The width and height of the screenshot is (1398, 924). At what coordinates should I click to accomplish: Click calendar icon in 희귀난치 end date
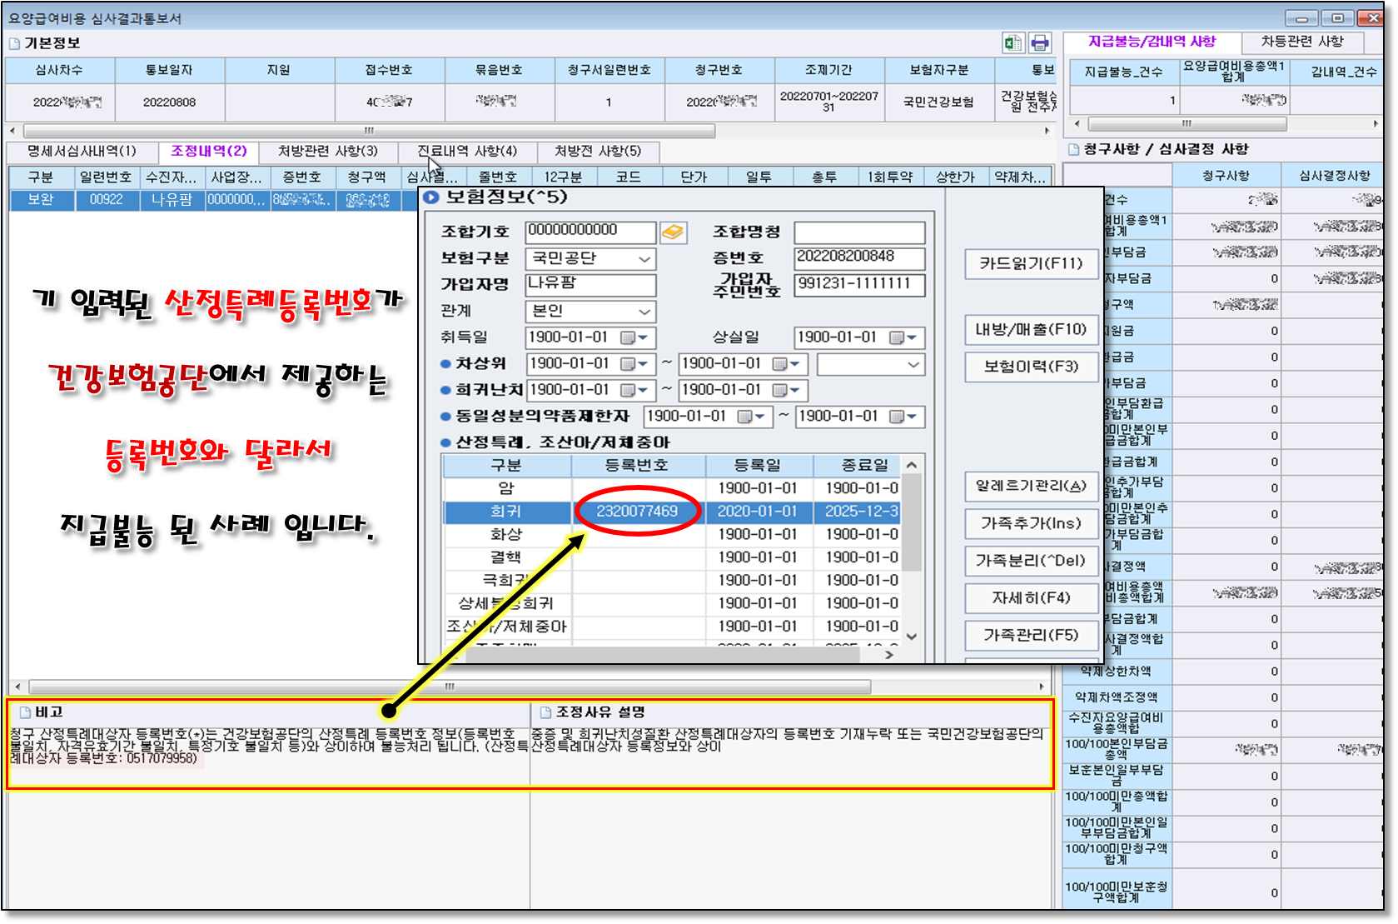pyautogui.click(x=780, y=390)
